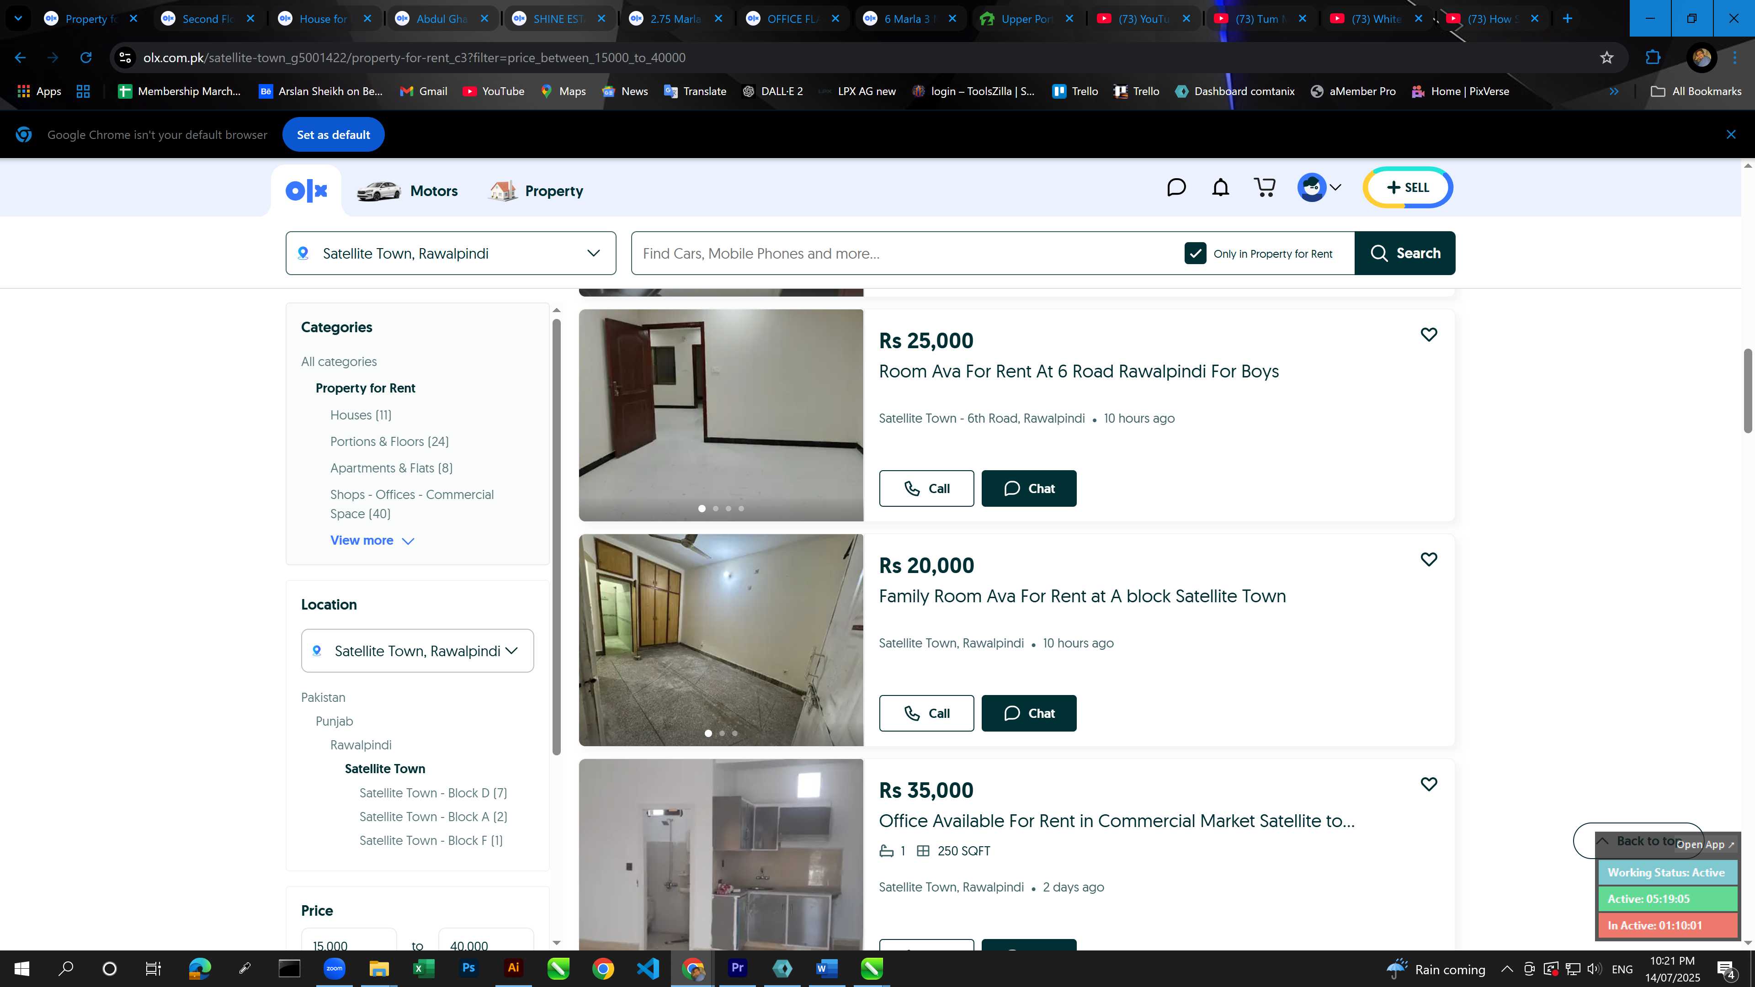Screen dimensions: 1755x987
Task: Select Rawalpindi in location tree
Action: [x=361, y=745]
